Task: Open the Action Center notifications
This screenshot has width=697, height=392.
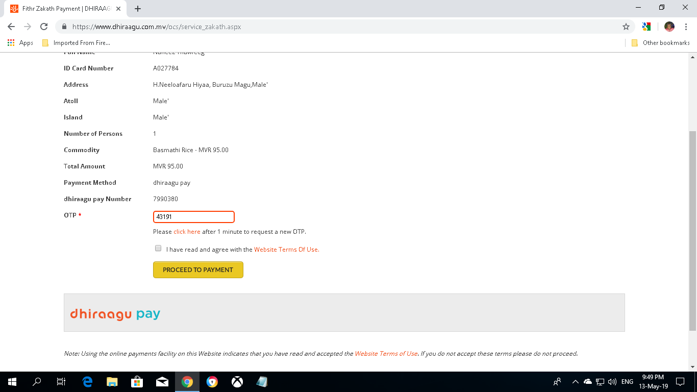Action: pos(680,381)
